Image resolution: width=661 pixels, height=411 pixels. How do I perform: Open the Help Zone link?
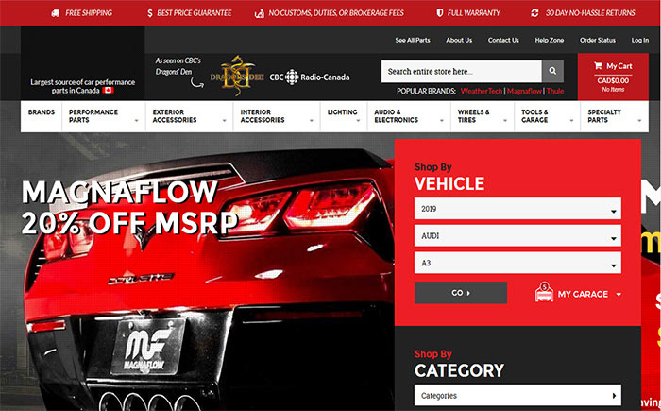click(x=550, y=40)
